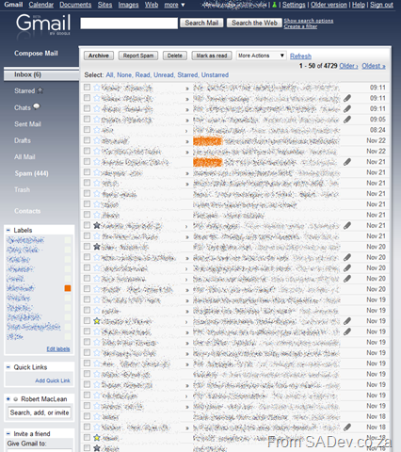Select Unread messages via Select links
The image size is (401, 452).
163,75
